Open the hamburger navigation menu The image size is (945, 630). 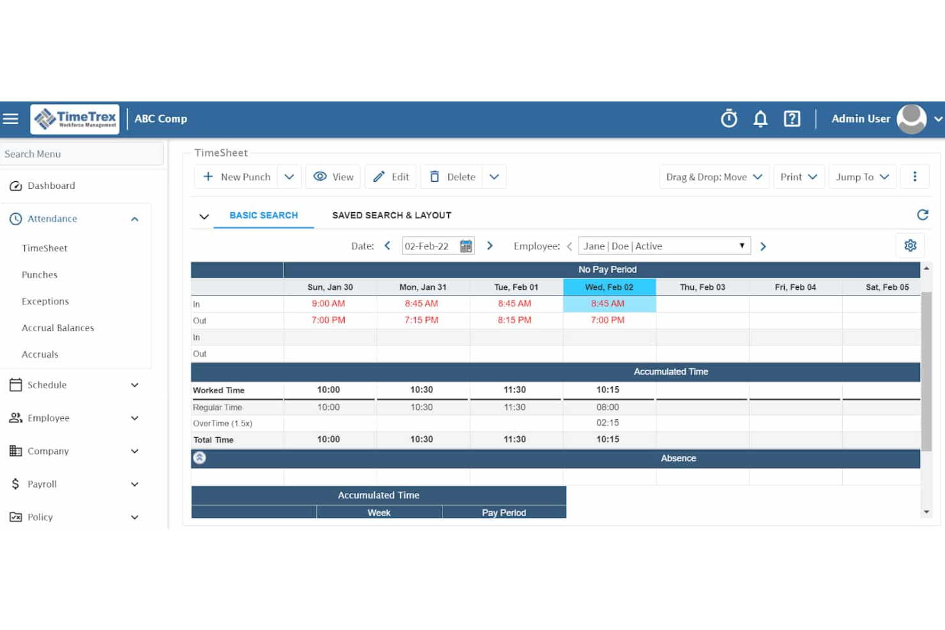[x=10, y=118]
